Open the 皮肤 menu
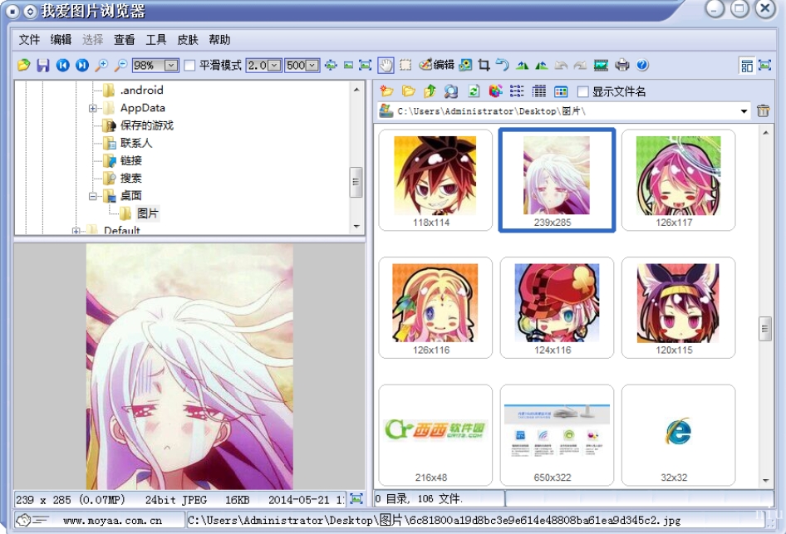 tap(188, 40)
